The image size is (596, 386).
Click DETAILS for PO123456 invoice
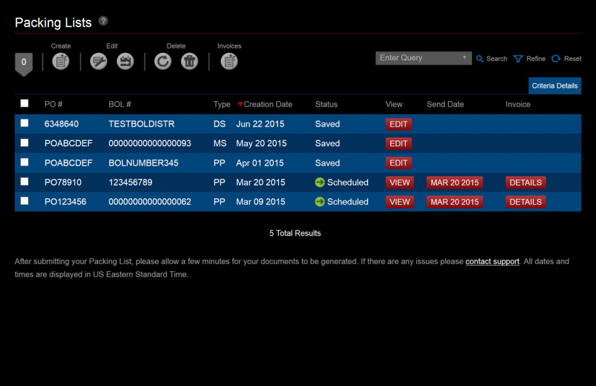click(x=525, y=202)
